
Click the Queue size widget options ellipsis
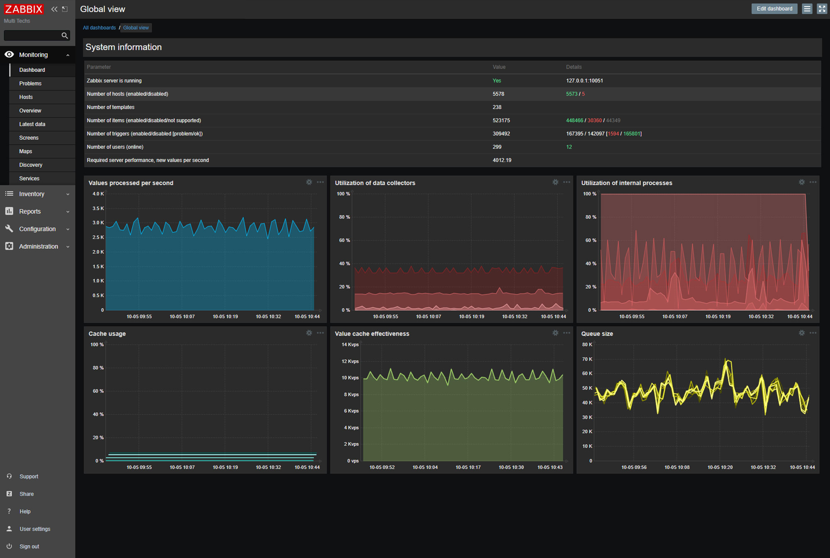click(x=813, y=333)
